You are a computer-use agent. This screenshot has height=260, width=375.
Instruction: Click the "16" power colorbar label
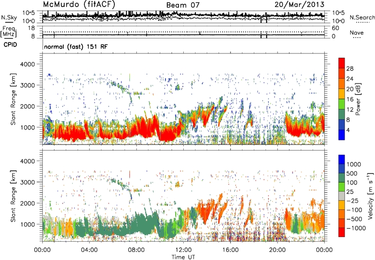click(350, 99)
